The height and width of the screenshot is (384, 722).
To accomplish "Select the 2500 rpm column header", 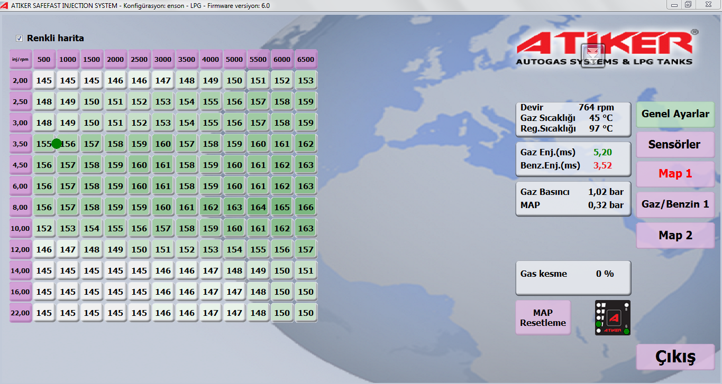I will tap(140, 59).
